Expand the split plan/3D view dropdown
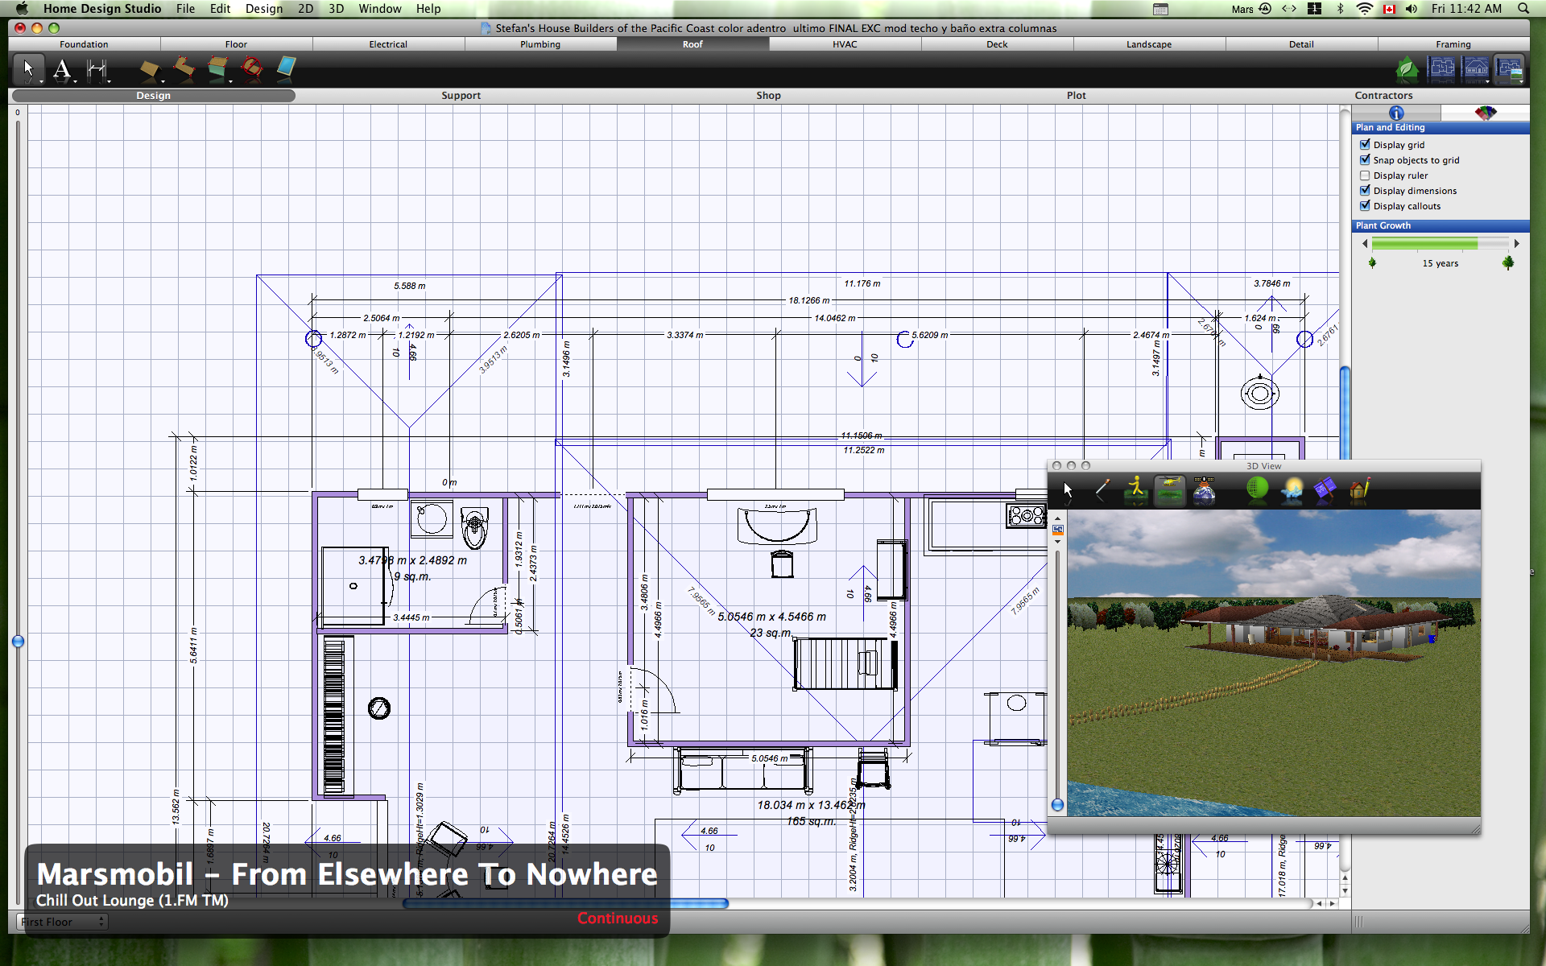The height and width of the screenshot is (966, 1546). [x=1520, y=81]
